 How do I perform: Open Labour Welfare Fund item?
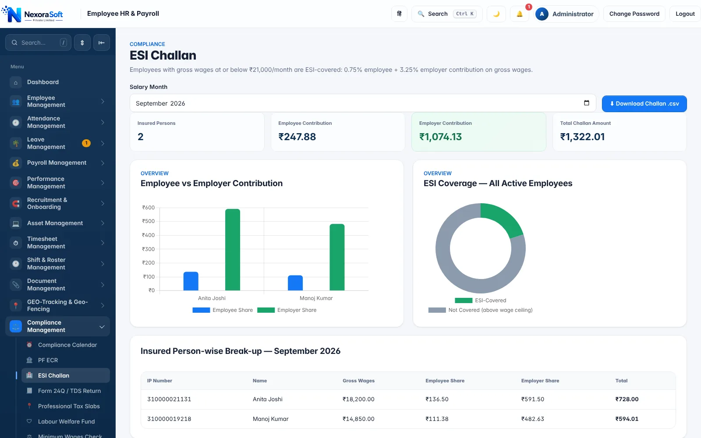[x=66, y=422]
